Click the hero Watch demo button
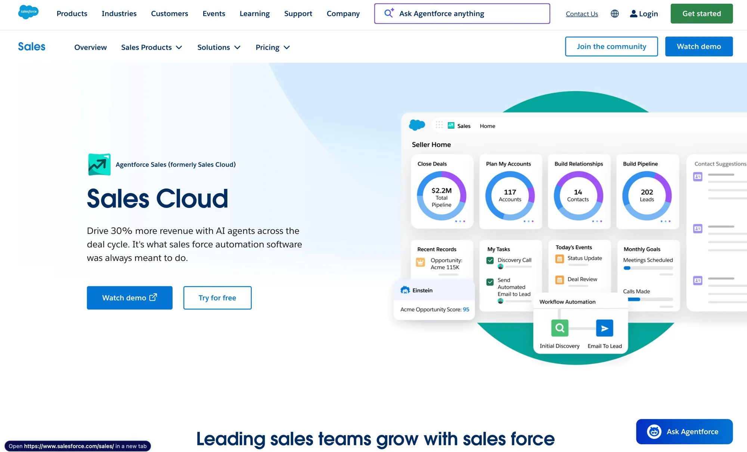Viewport: 747px width, 452px height. point(130,298)
